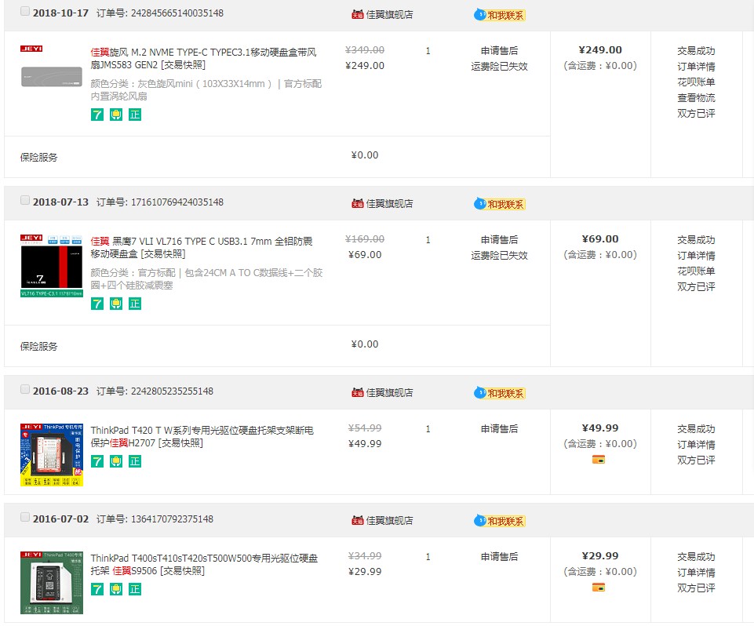The height and width of the screenshot is (626, 754).
Task: Click 正 genuine icon under S9506 bracket item
Action: point(135,589)
